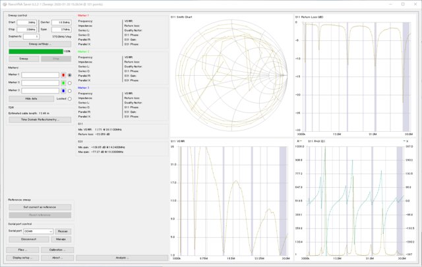Set current as reference
The height and width of the screenshot is (267, 422).
(x=40, y=207)
